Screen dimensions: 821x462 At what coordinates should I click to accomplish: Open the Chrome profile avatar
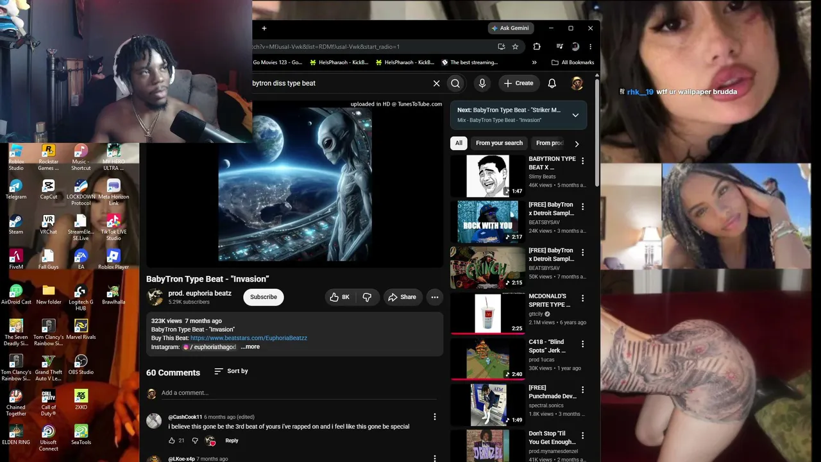pos(575,47)
